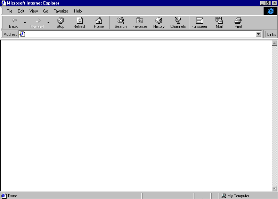Open the Mail toolbar button
278x199 pixels.
[x=219, y=23]
